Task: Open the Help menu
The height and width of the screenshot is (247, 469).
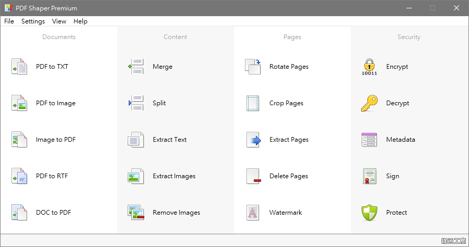Action: pyautogui.click(x=80, y=21)
